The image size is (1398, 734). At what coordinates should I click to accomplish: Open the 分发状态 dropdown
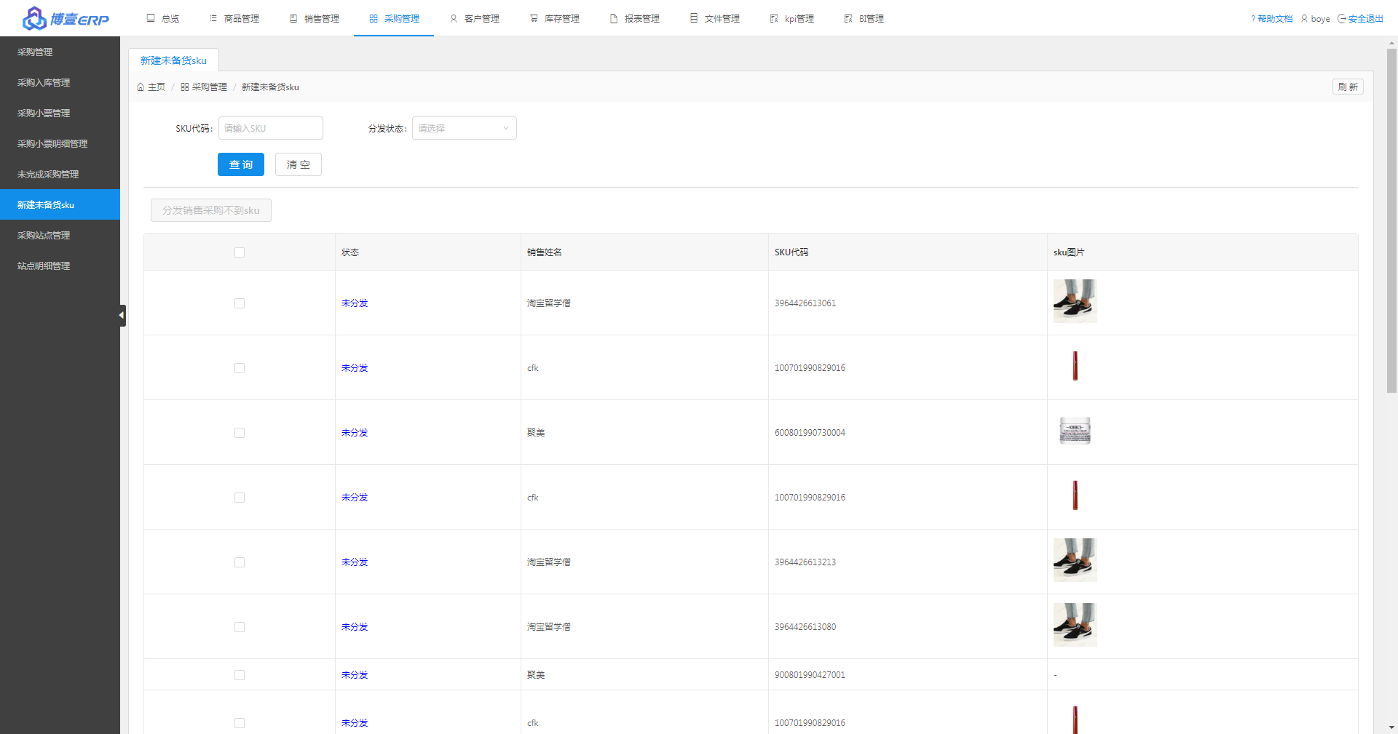pyautogui.click(x=465, y=128)
